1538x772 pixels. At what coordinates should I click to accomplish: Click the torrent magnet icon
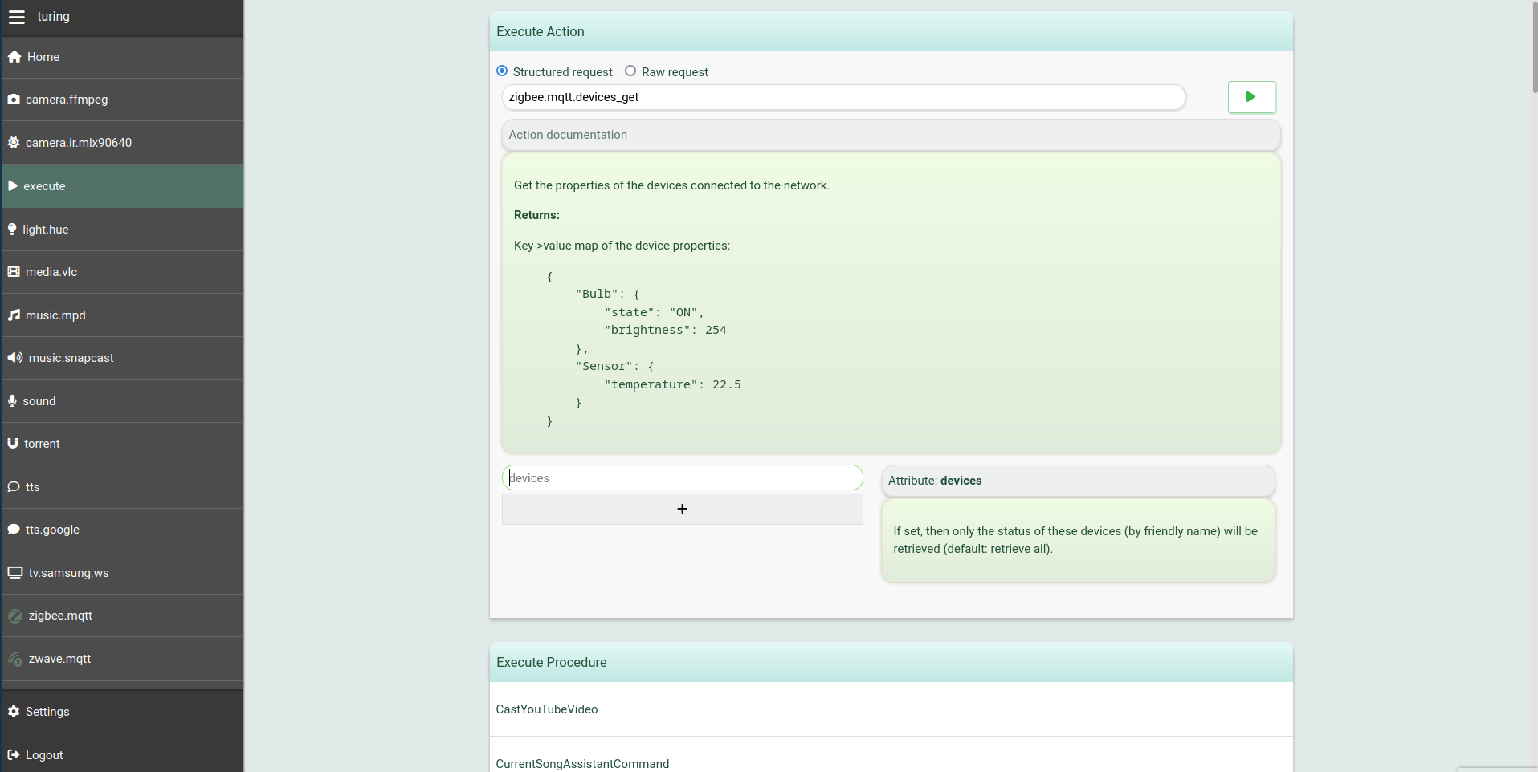tap(13, 444)
